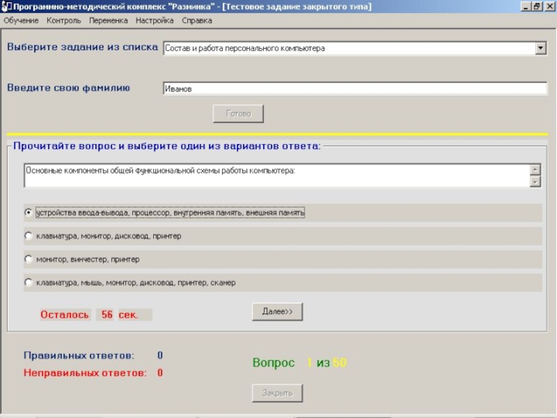
Task: Select answer устройства ввода-вывода, процессор, память
Action: (29, 212)
